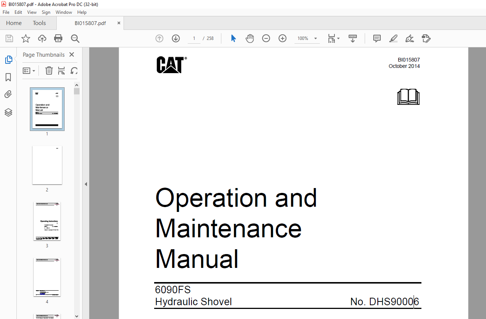This screenshot has height=319, width=486.
Task: Click the 'No. DHS90006' text
Action: click(x=385, y=302)
